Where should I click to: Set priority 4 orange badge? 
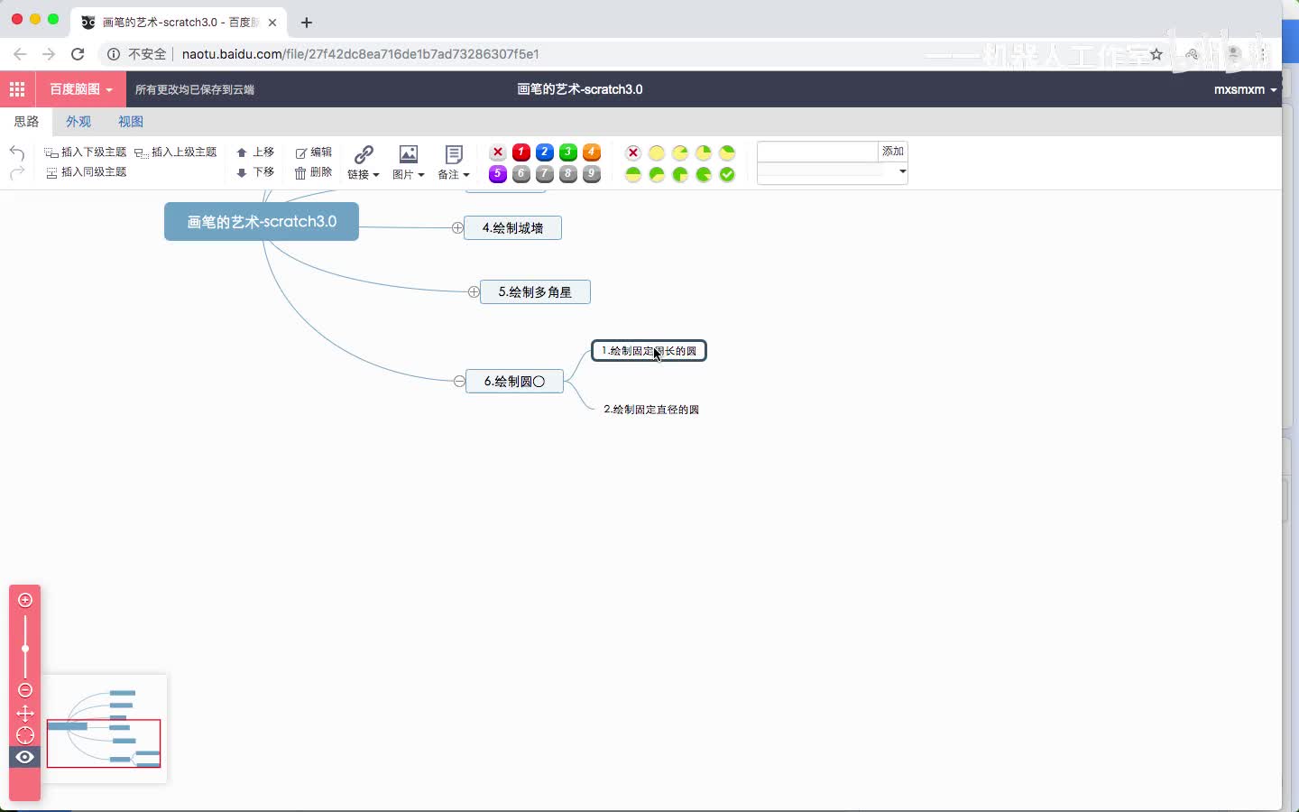[592, 152]
